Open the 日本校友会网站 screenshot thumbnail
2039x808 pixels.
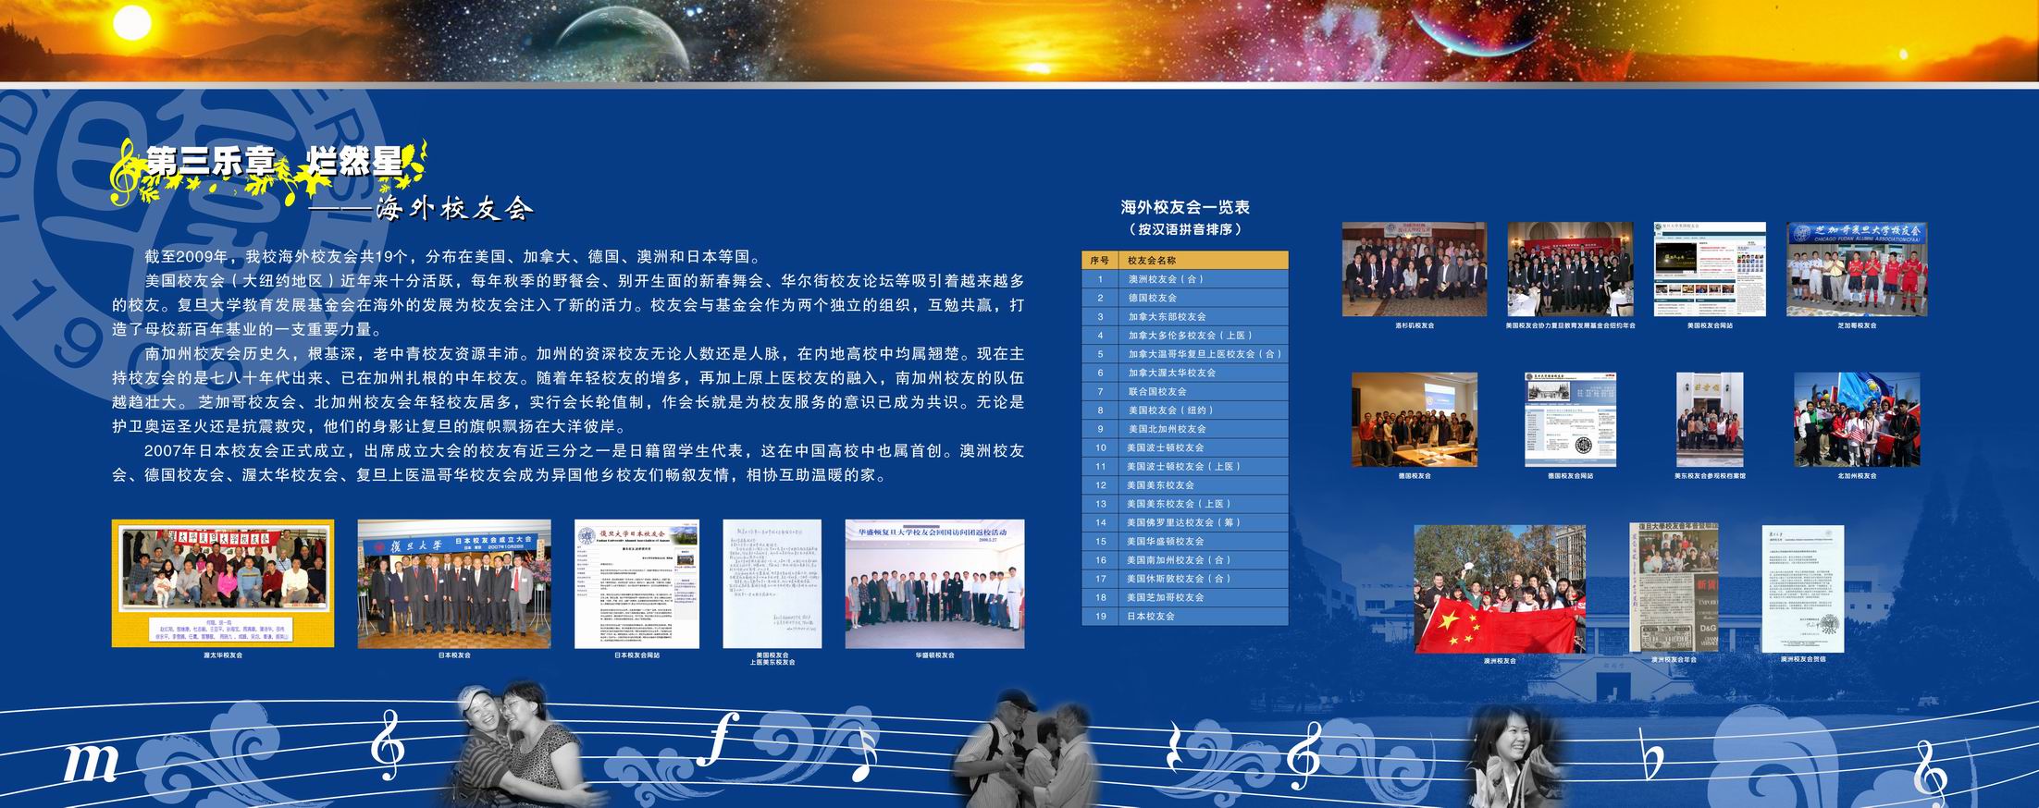(x=636, y=583)
